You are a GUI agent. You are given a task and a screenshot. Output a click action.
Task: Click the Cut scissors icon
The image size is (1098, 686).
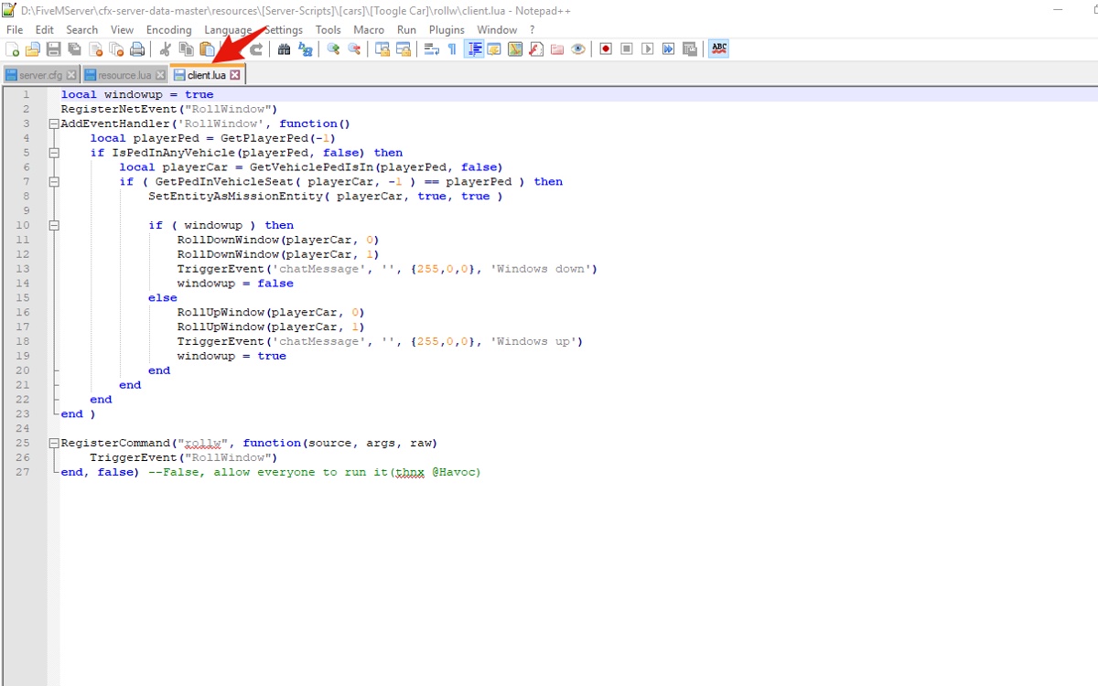coord(165,49)
